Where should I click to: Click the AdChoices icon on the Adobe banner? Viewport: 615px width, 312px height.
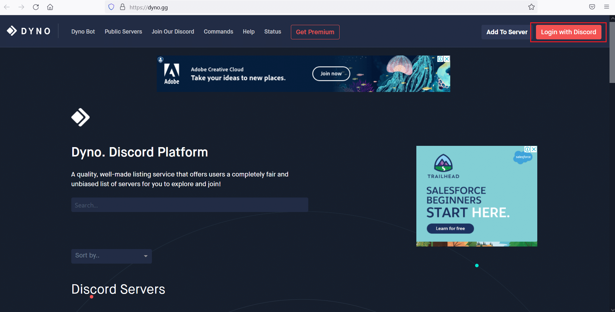pos(441,59)
